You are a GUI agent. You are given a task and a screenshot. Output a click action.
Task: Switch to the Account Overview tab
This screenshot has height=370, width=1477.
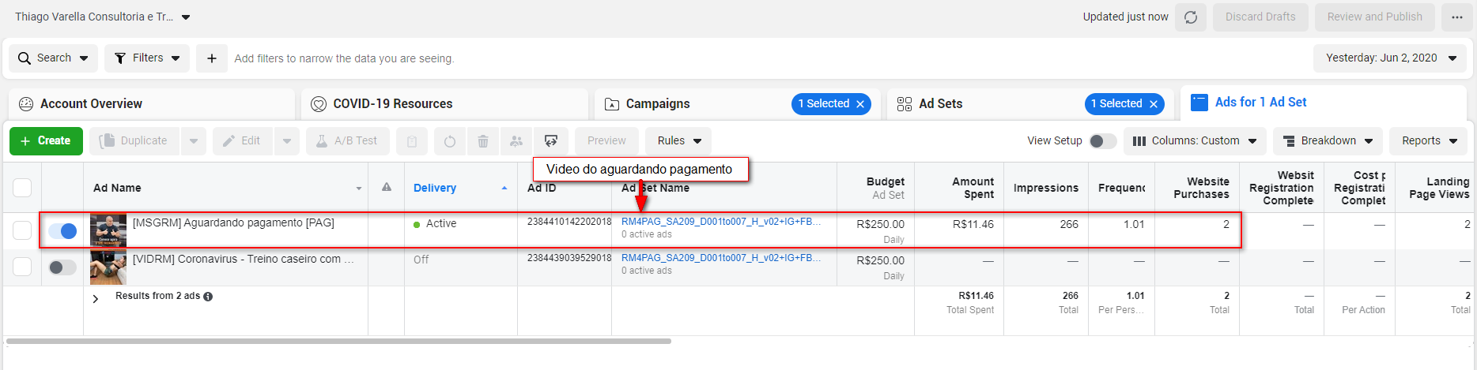[91, 104]
